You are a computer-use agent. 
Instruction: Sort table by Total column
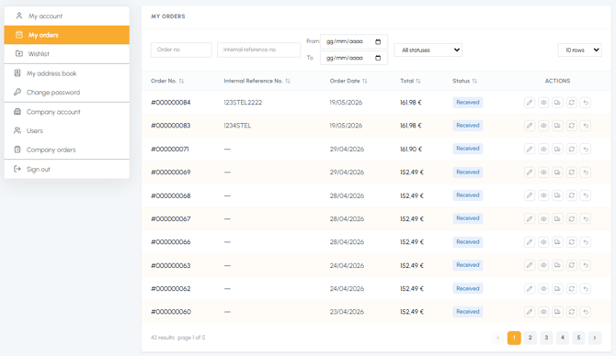click(x=411, y=81)
